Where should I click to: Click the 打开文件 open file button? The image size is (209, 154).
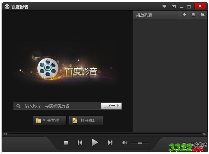pos(49,121)
